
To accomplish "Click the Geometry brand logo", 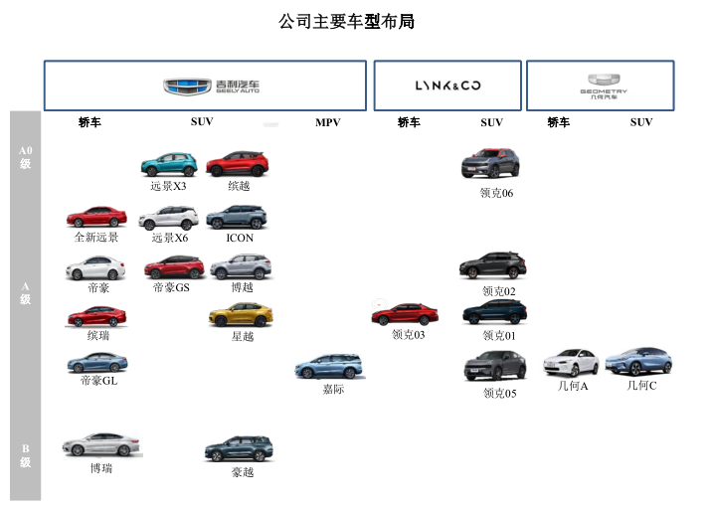I will (604, 86).
